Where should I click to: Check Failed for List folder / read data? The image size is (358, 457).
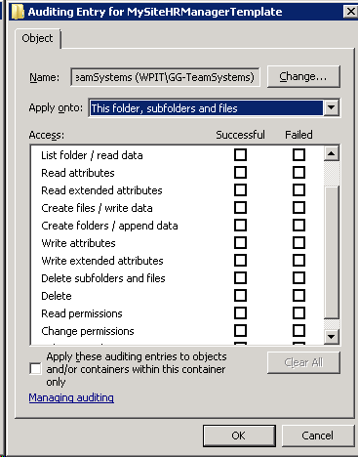point(298,155)
